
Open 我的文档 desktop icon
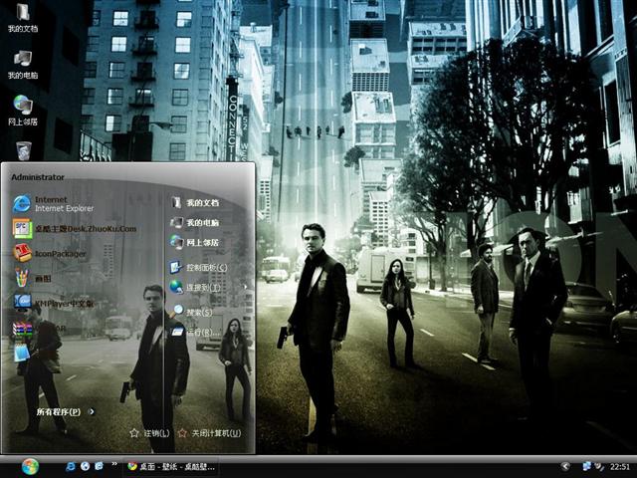point(23,18)
